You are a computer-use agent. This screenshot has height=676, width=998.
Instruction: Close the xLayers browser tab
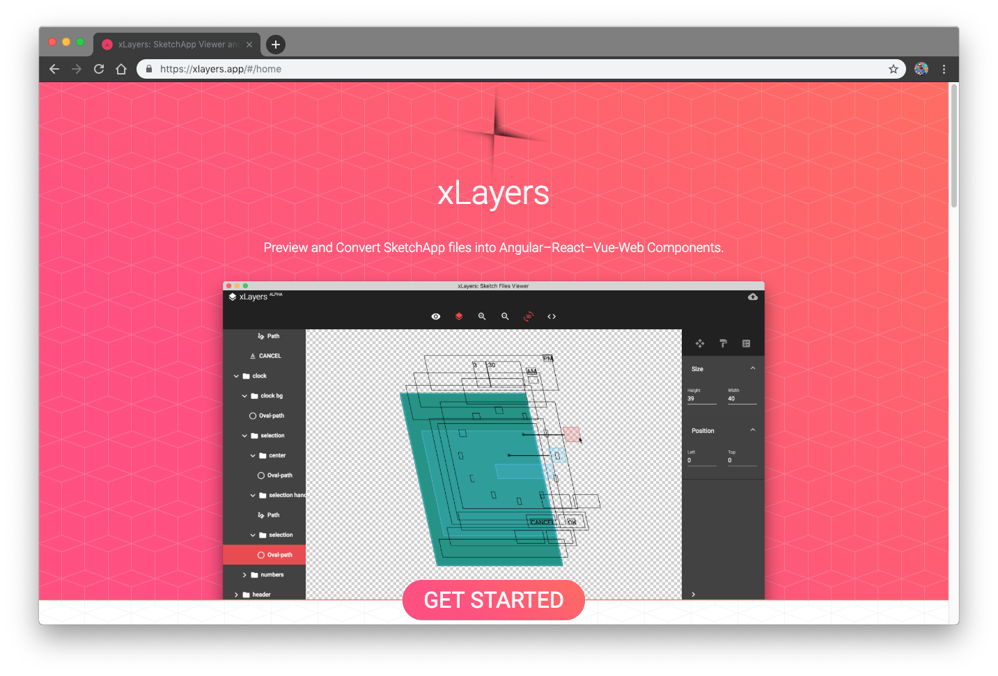pos(249,45)
